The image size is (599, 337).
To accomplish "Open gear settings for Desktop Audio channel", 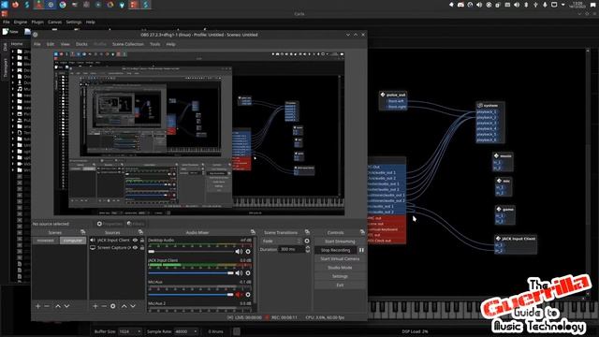I will tap(248, 252).
